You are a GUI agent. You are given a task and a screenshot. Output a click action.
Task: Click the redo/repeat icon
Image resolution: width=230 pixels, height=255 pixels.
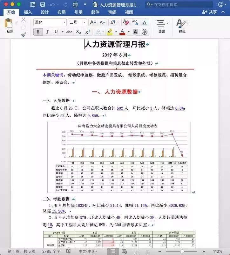point(65,4)
